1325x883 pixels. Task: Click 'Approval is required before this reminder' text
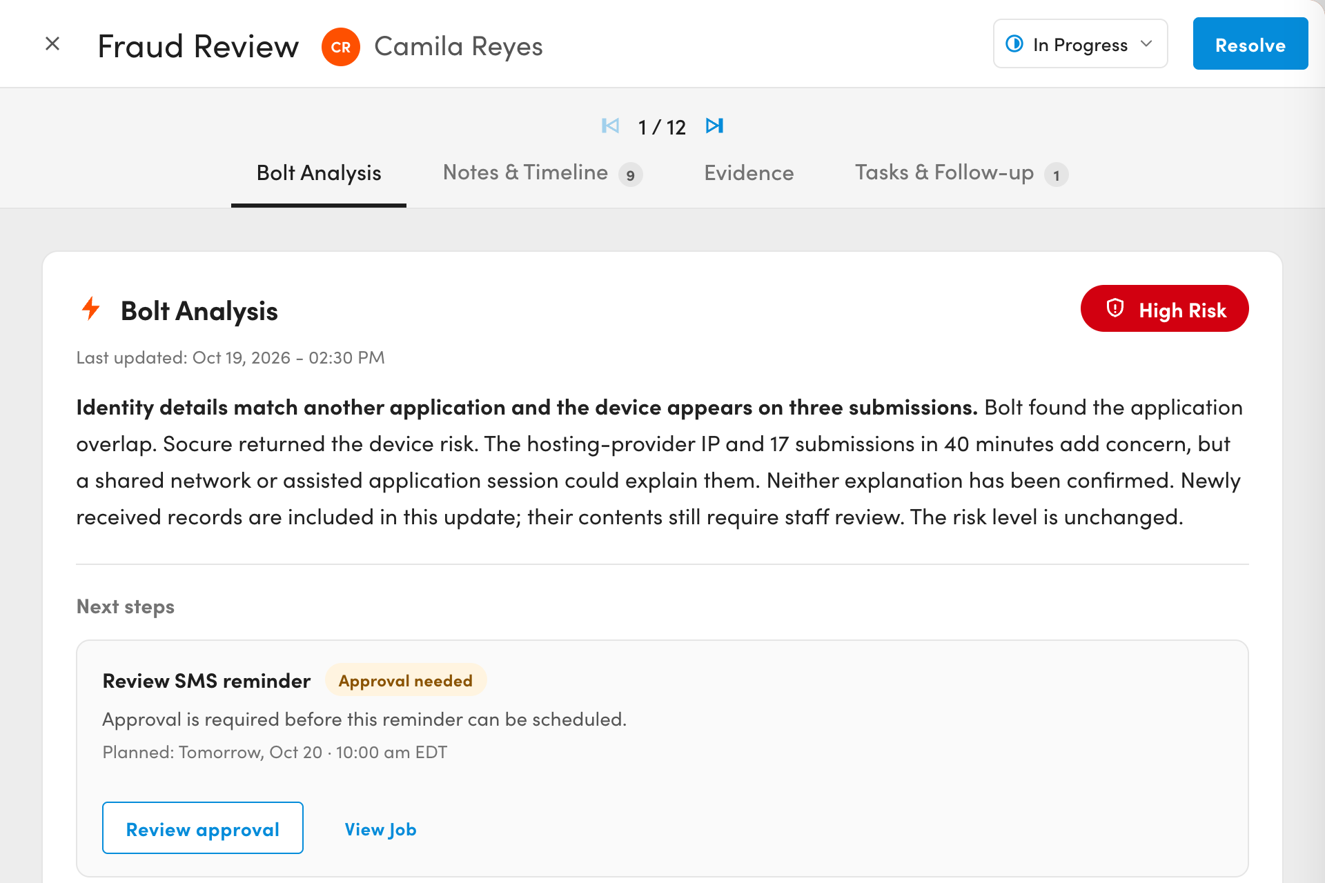click(x=364, y=720)
